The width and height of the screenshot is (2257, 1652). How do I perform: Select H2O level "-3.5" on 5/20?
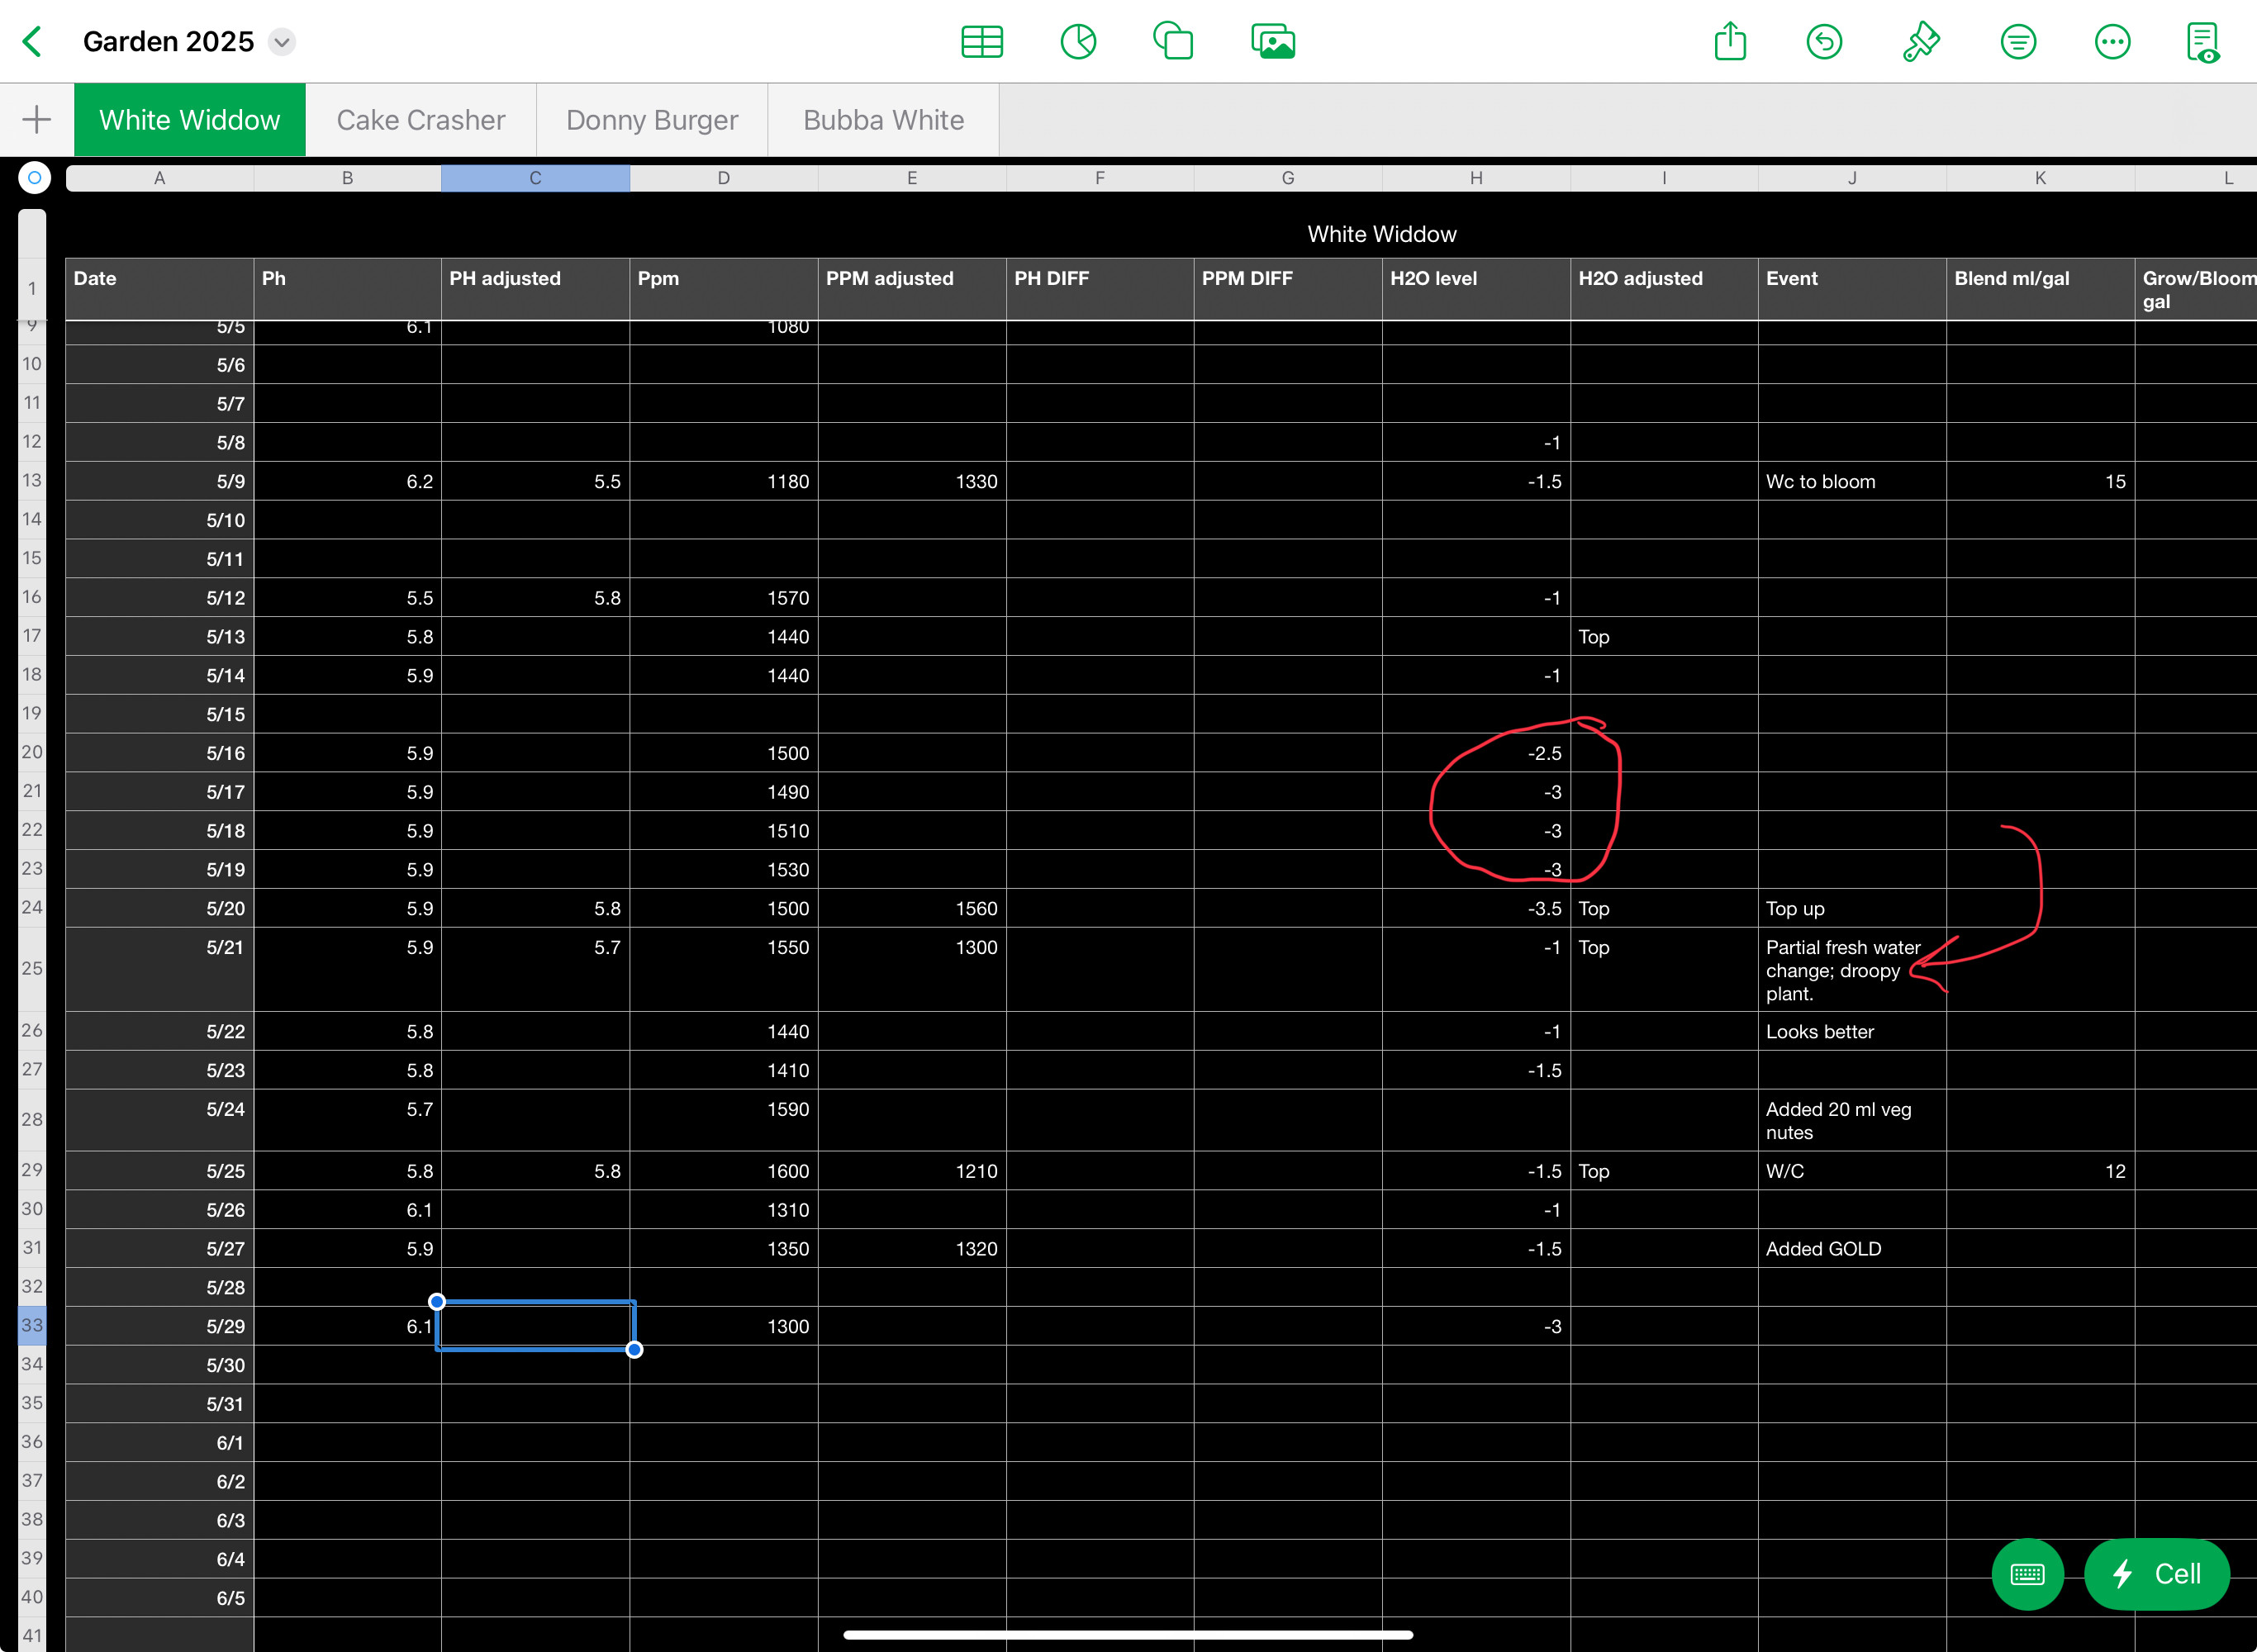1476,908
